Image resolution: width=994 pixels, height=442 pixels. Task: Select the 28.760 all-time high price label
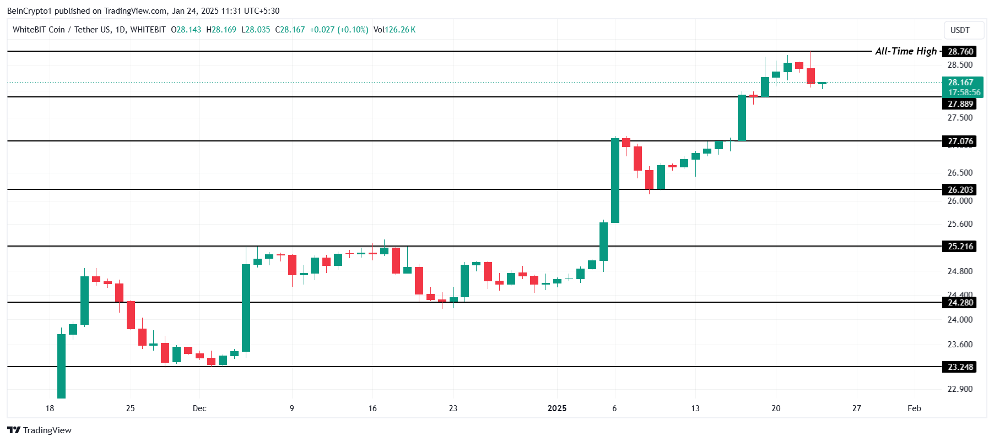[x=960, y=51]
